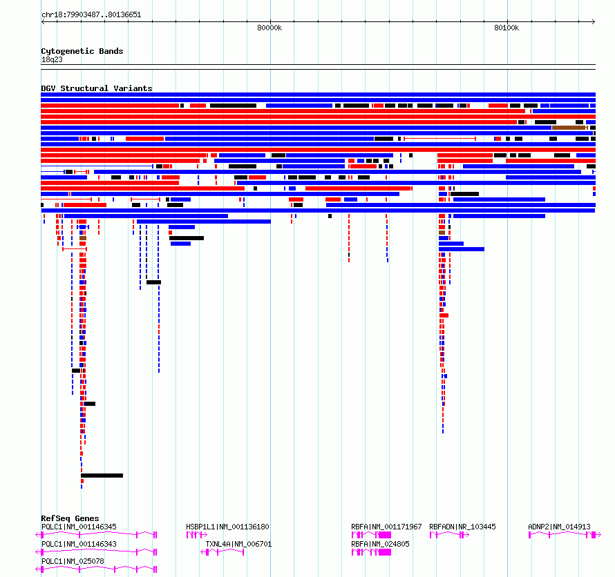Click the chr18:79903487..80136651 region label
The height and width of the screenshot is (577, 615).
point(91,15)
